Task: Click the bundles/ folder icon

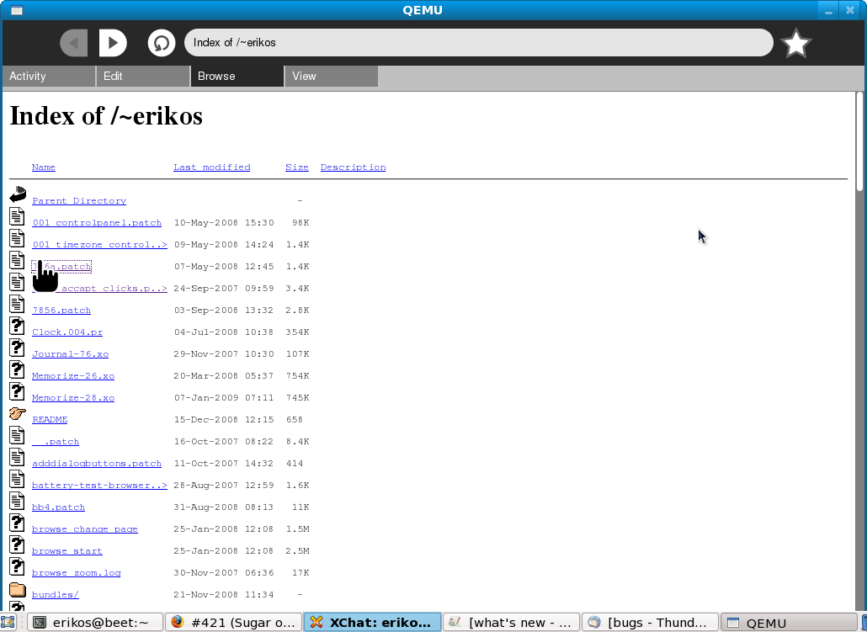Action: coord(18,589)
